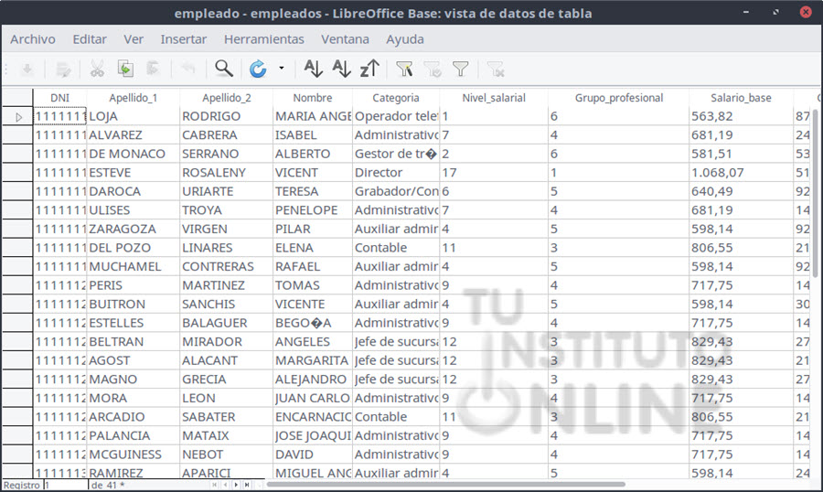The width and height of the screenshot is (823, 492).
Task: Click the Cut scissors icon
Action: coord(97,69)
